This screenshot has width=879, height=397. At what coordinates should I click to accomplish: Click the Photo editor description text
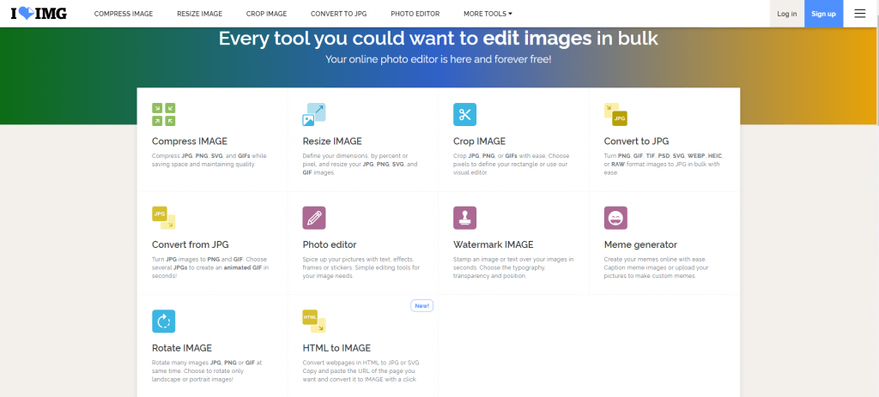pyautogui.click(x=361, y=268)
